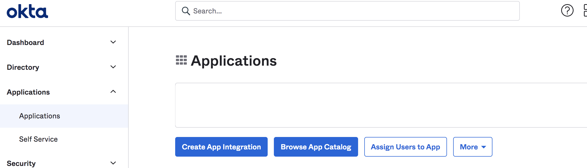Select Directory in the sidebar
Screen dimensions: 587x168
[23, 67]
